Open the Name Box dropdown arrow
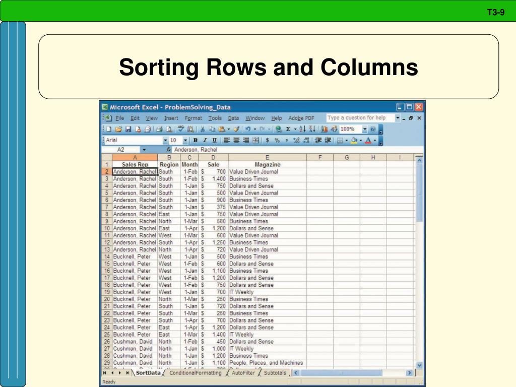Image resolution: width=516 pixels, height=387 pixels. coord(144,150)
